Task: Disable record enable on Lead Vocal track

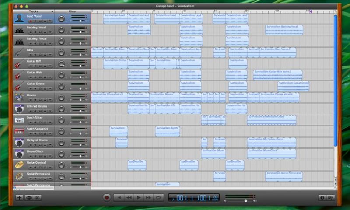Action: (x=30, y=21)
